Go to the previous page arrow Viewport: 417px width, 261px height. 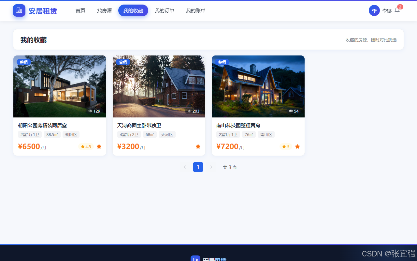click(185, 167)
